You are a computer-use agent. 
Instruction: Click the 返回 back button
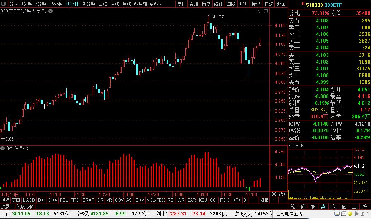281,4
